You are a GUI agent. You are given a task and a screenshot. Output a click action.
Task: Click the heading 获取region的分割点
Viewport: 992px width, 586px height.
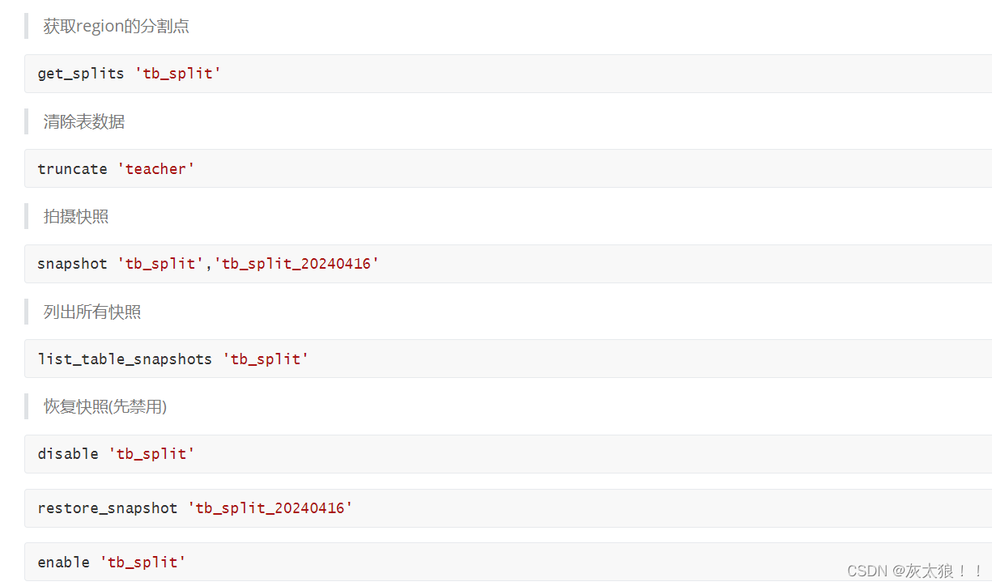coord(117,26)
